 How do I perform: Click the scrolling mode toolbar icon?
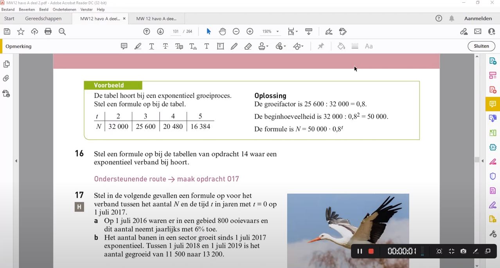pos(309,31)
